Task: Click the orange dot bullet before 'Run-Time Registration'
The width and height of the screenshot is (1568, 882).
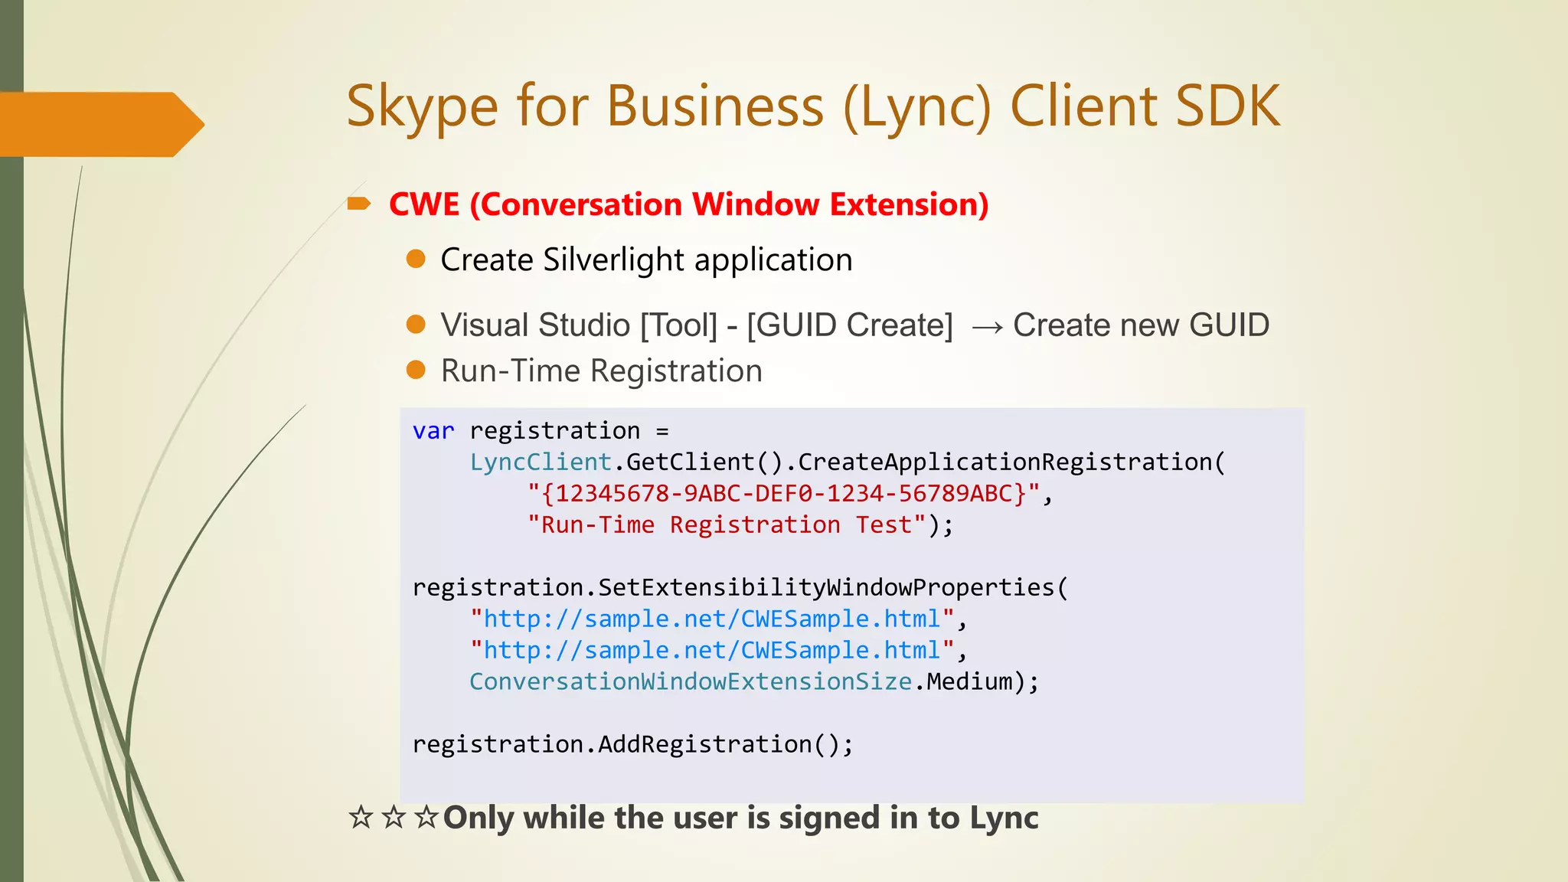Action: point(416,371)
